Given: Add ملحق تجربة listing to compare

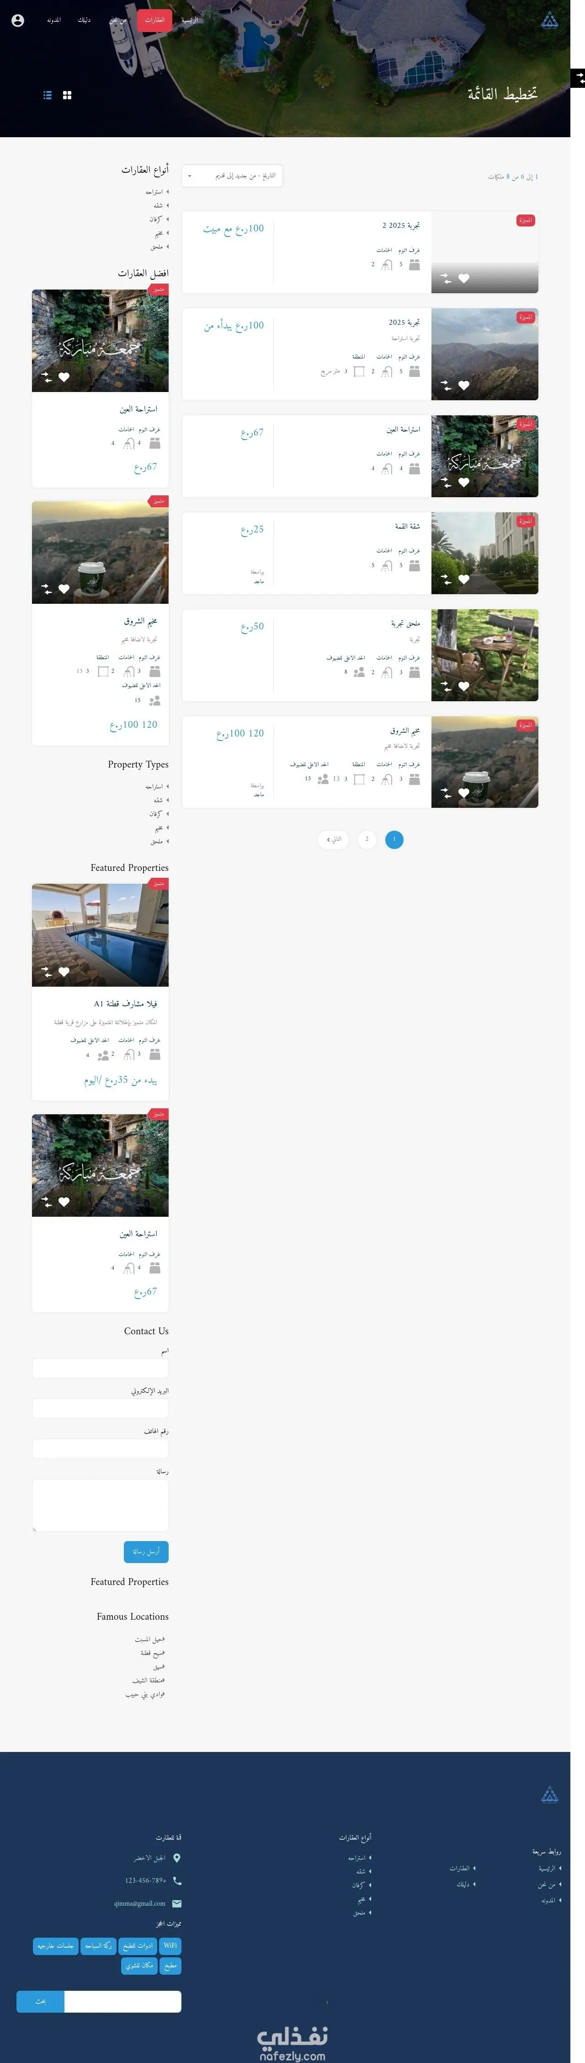Looking at the screenshot, I should 446,686.
